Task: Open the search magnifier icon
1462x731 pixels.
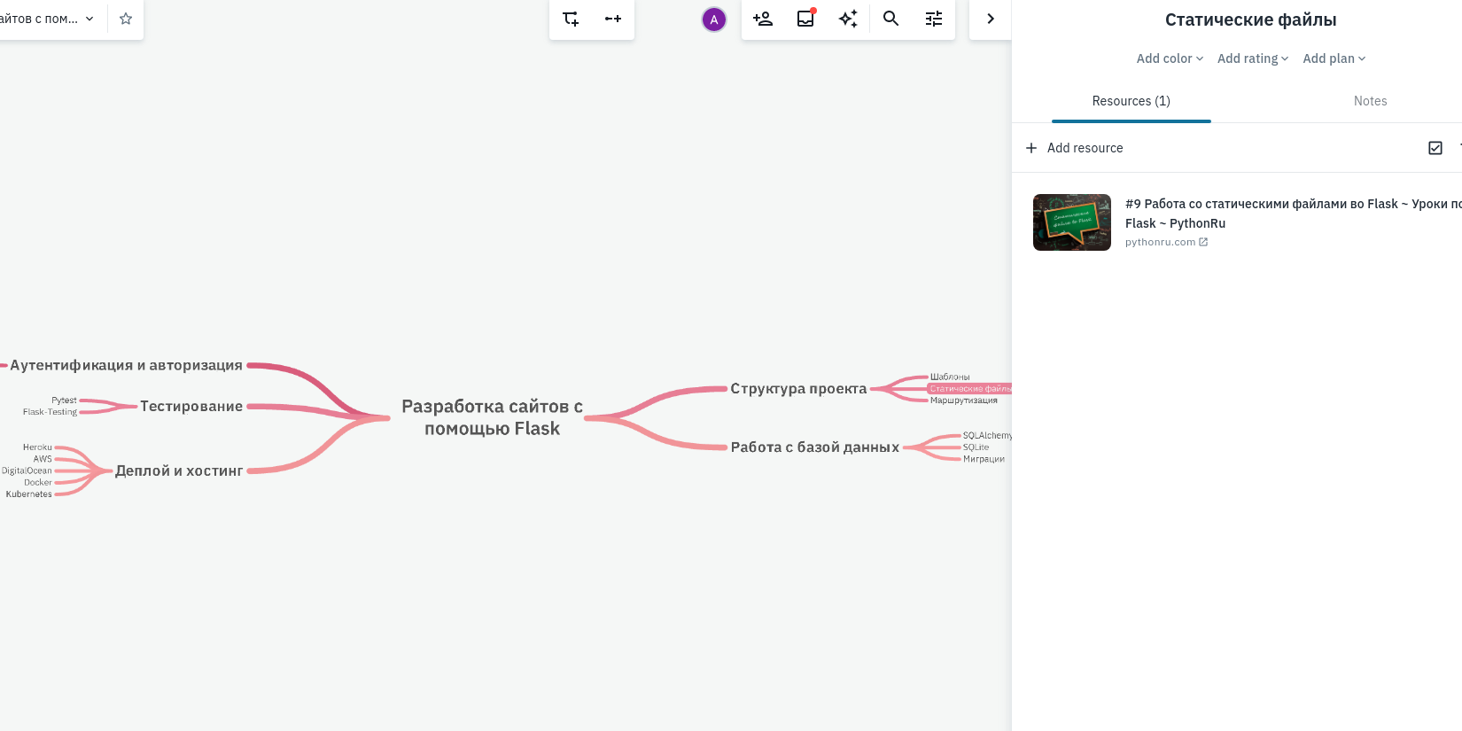Action: pyautogui.click(x=891, y=19)
